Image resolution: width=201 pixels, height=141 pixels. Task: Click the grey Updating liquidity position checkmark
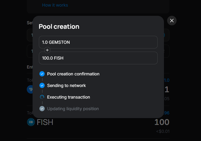coord(42,109)
